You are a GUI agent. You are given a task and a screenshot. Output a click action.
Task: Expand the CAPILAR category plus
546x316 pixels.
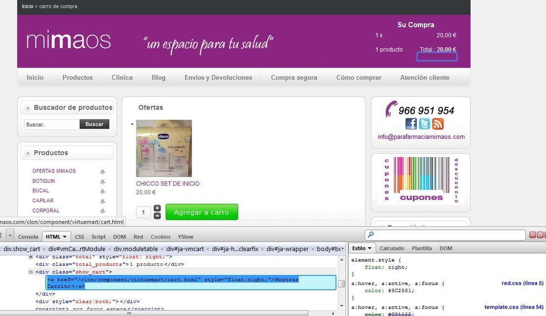click(x=102, y=201)
